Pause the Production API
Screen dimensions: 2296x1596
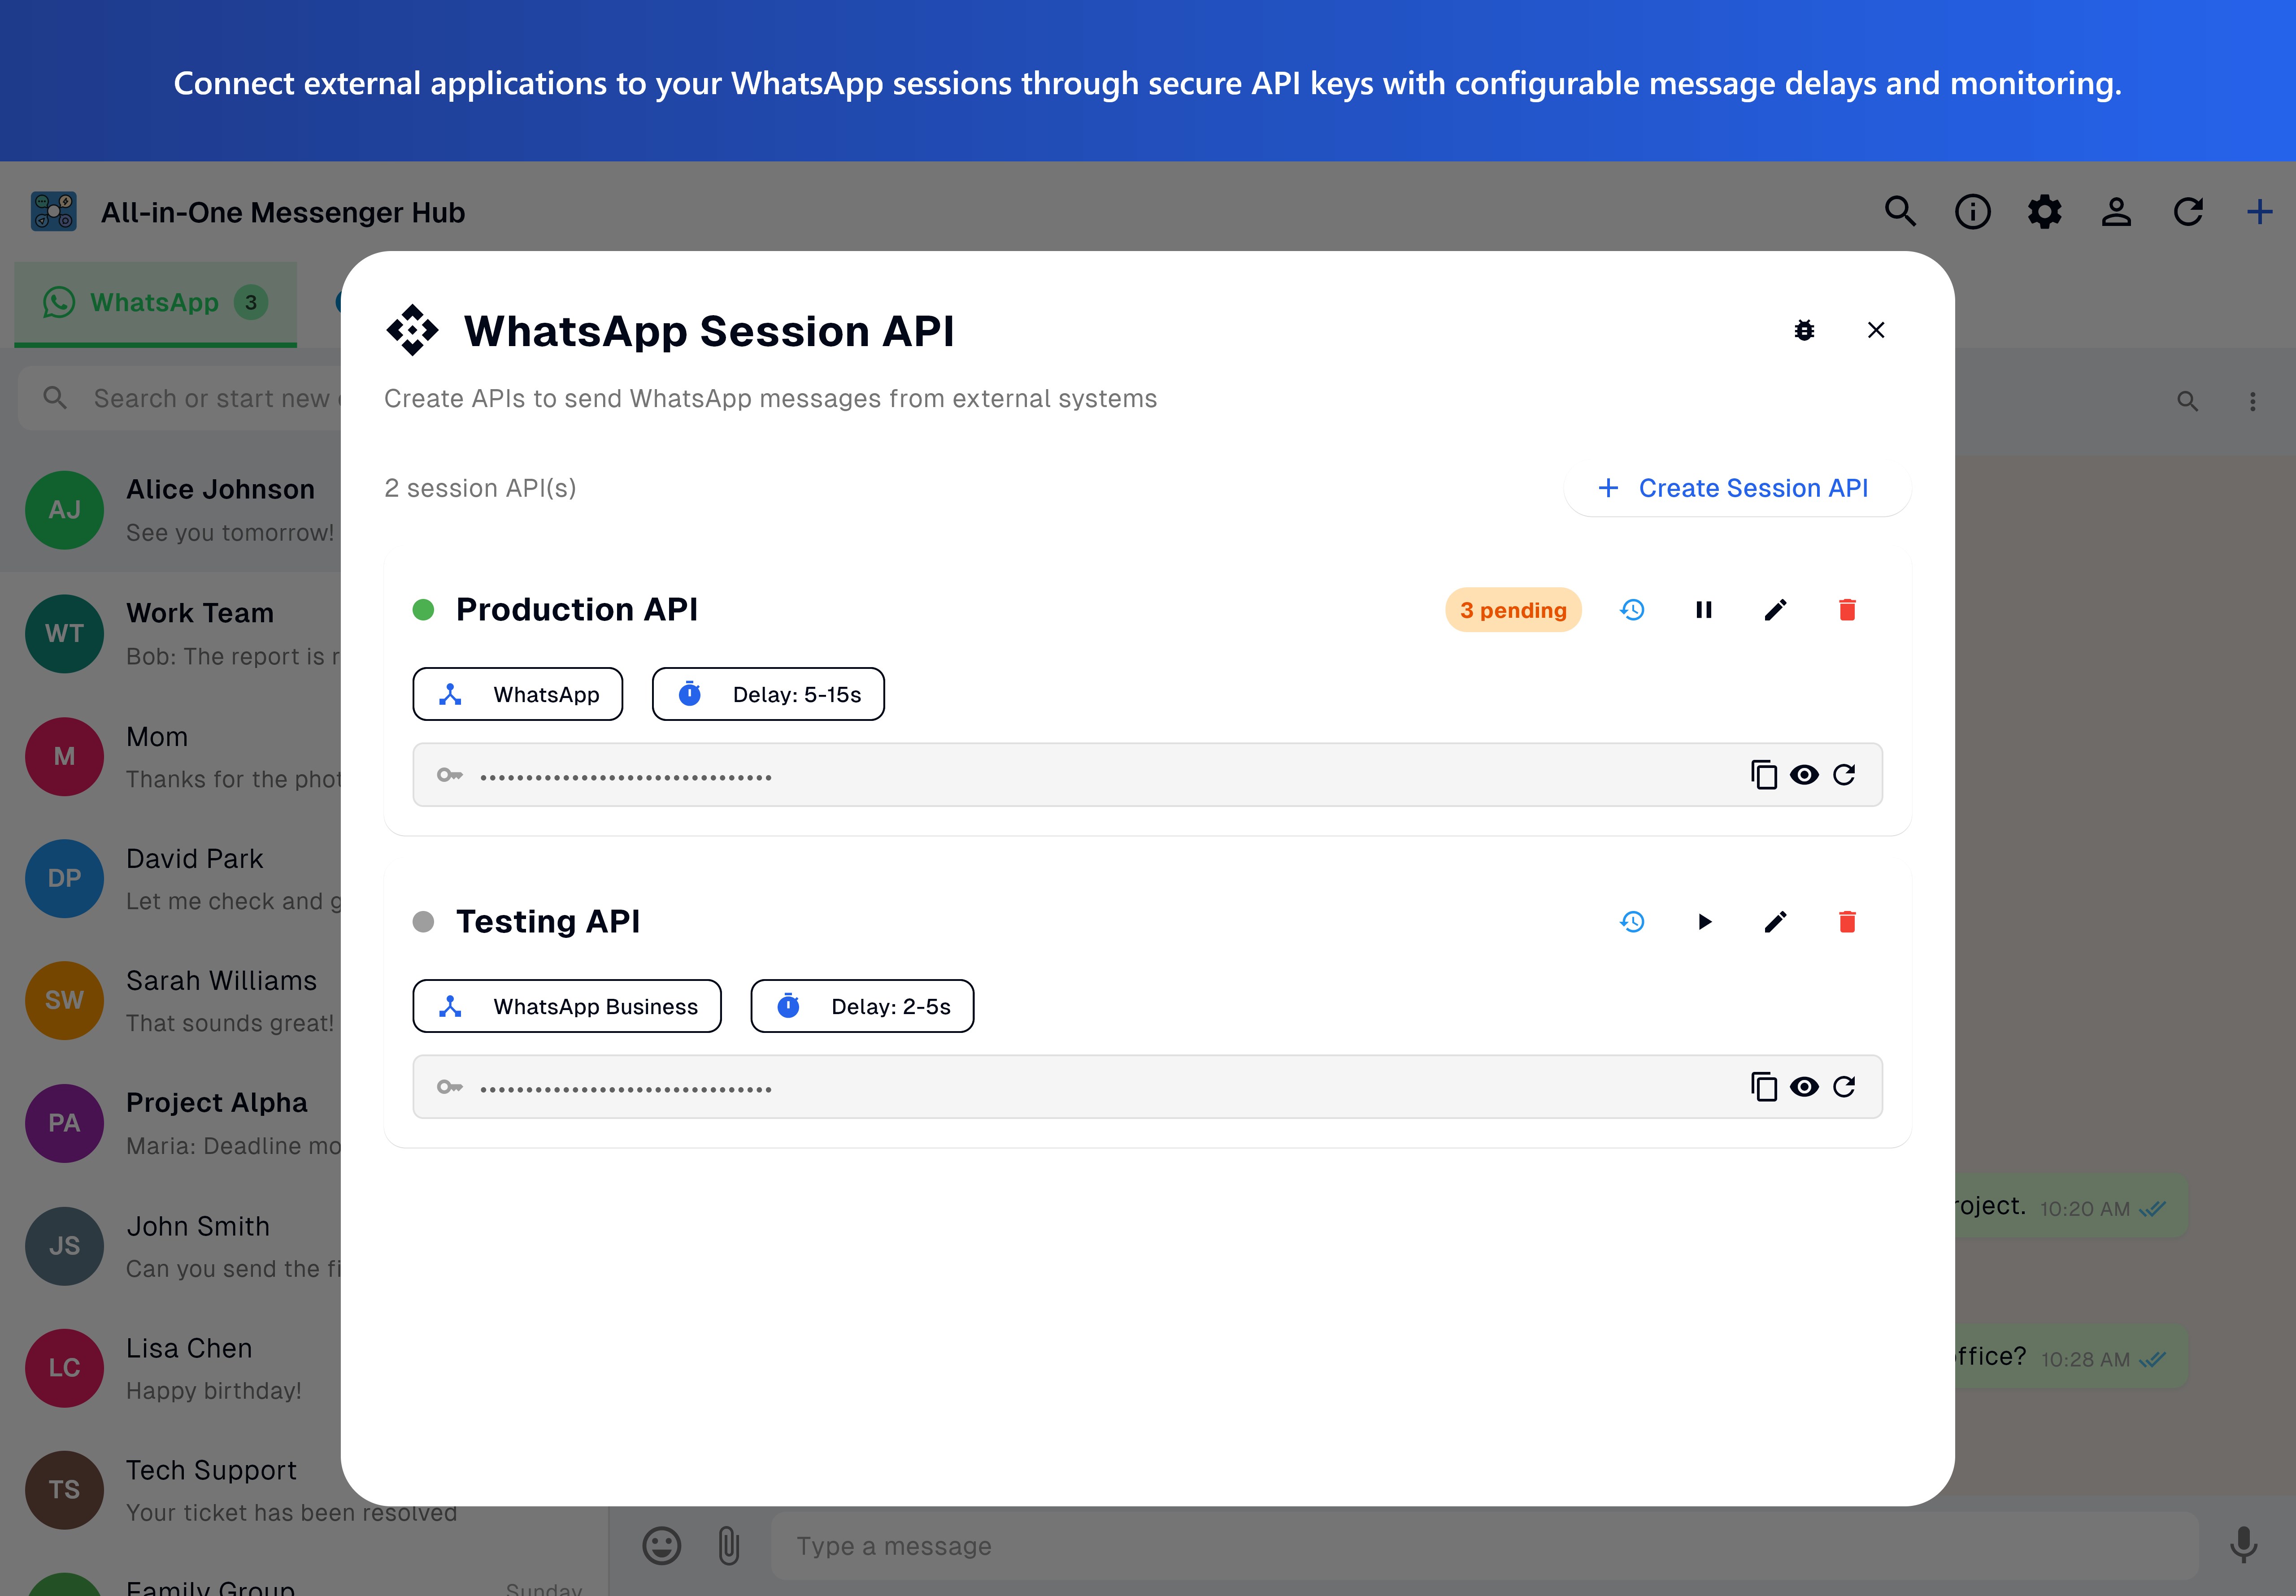pyautogui.click(x=1704, y=610)
